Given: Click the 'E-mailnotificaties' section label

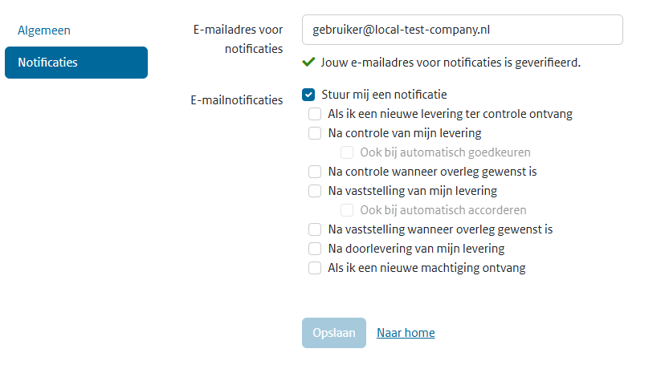Looking at the screenshot, I should pyautogui.click(x=236, y=100).
